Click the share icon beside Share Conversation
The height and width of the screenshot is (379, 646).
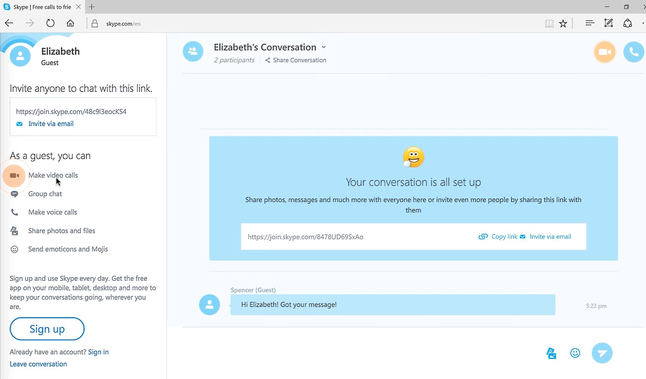268,60
